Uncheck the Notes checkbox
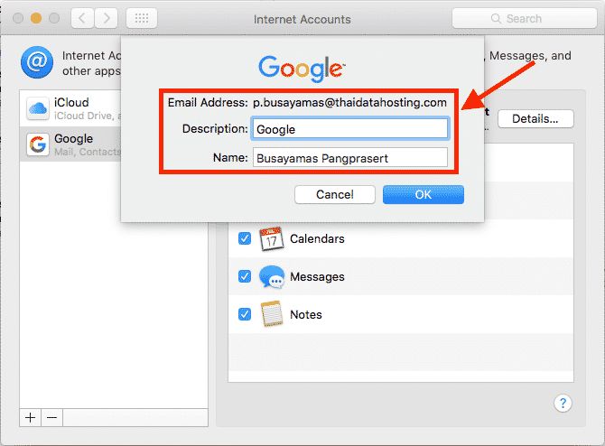605x446 pixels. pos(245,314)
